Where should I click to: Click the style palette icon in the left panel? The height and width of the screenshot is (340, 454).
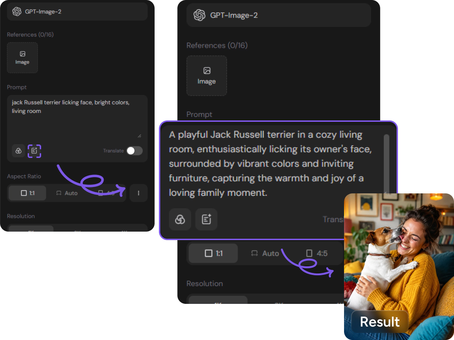18,151
